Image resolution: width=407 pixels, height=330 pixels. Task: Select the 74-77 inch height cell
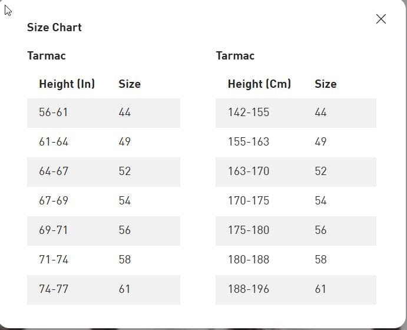tap(54, 289)
